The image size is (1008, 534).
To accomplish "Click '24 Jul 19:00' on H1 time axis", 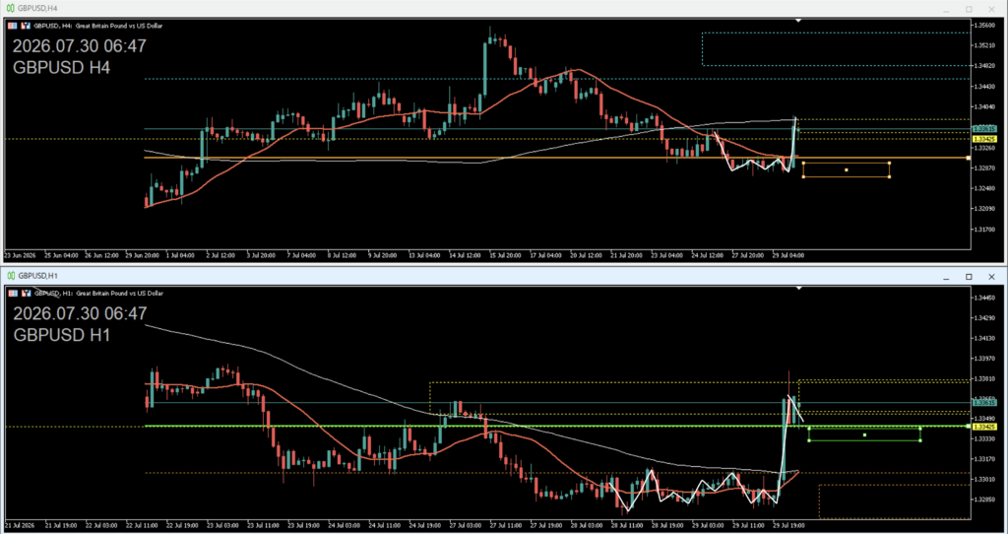I will [x=424, y=524].
